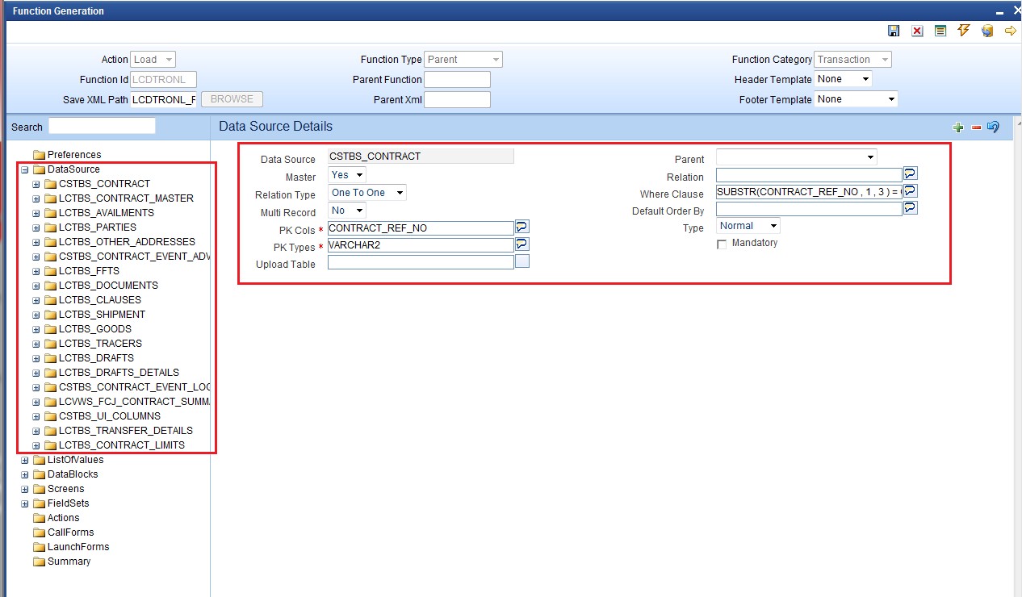Select LCTBS_AVAILMENTS in the tree
The height and width of the screenshot is (597, 1022).
(107, 213)
